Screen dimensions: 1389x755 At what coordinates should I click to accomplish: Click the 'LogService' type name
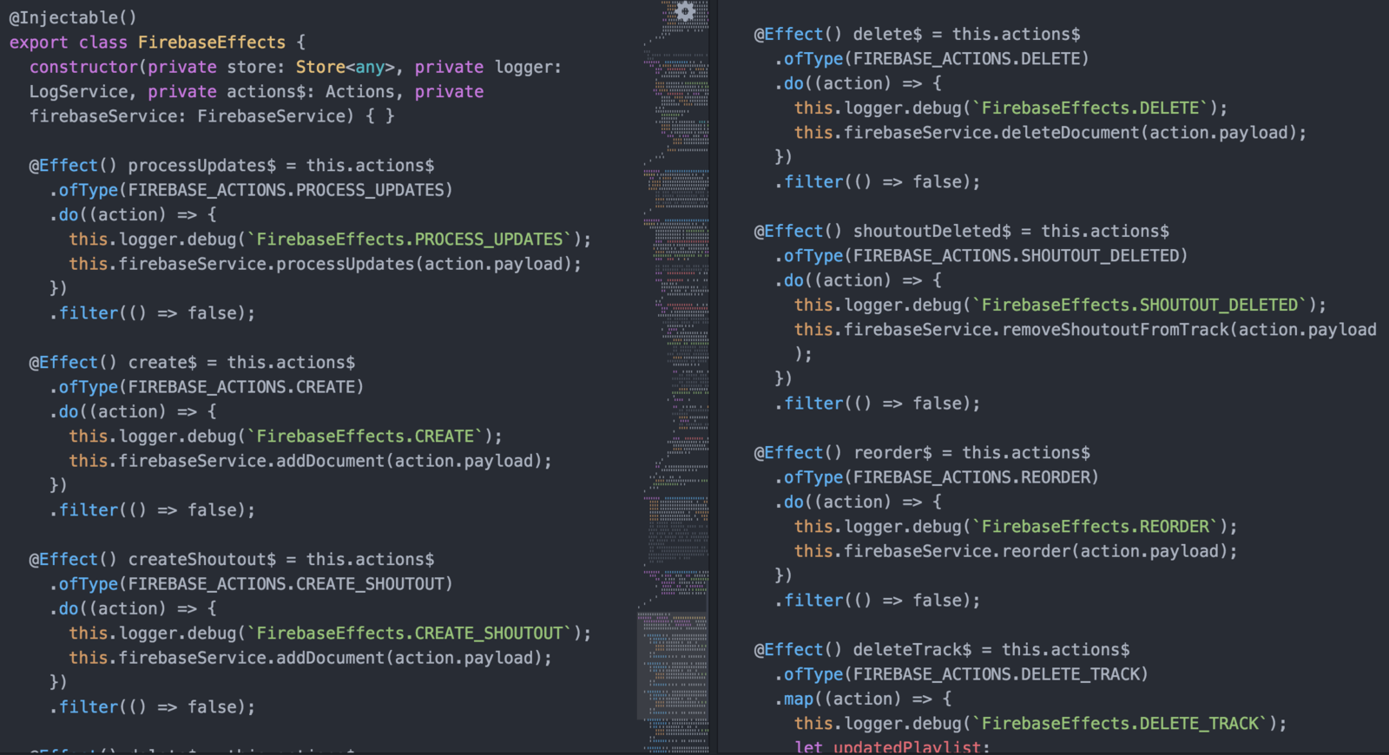click(x=78, y=92)
